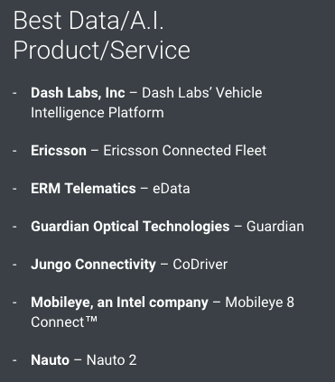
Task: Click the bullet dash before Jungo Connectivity
Action: pos(14,265)
